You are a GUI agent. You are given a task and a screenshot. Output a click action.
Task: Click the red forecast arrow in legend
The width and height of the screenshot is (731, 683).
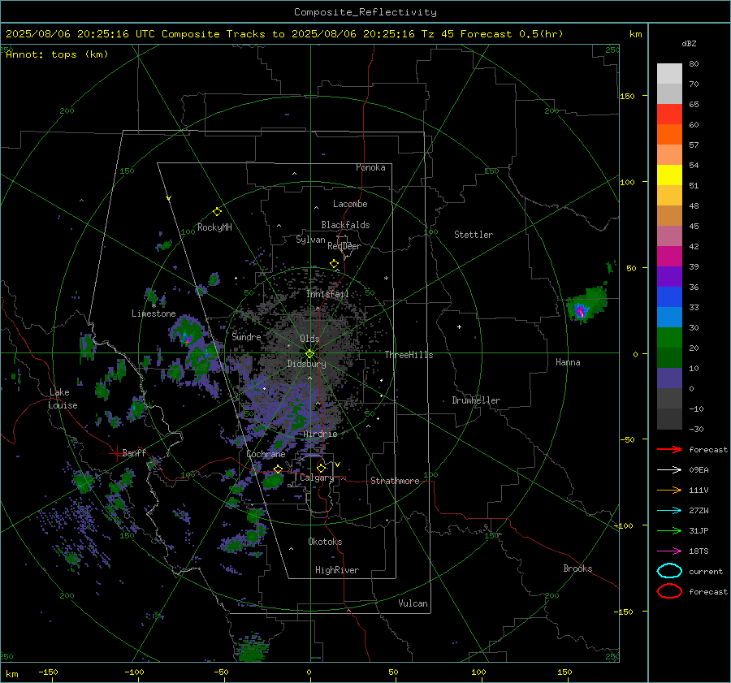[x=669, y=449]
